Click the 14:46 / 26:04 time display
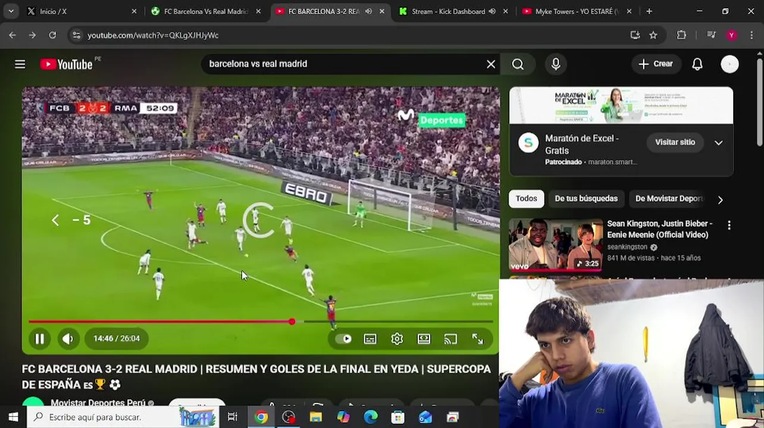The height and width of the screenshot is (428, 764). (x=117, y=339)
